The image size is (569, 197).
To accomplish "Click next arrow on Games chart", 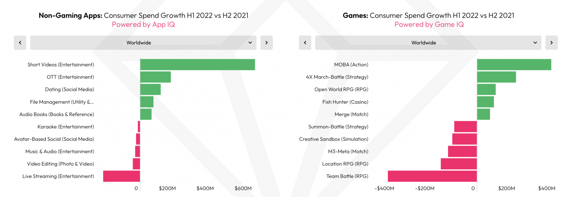I will click(x=551, y=43).
